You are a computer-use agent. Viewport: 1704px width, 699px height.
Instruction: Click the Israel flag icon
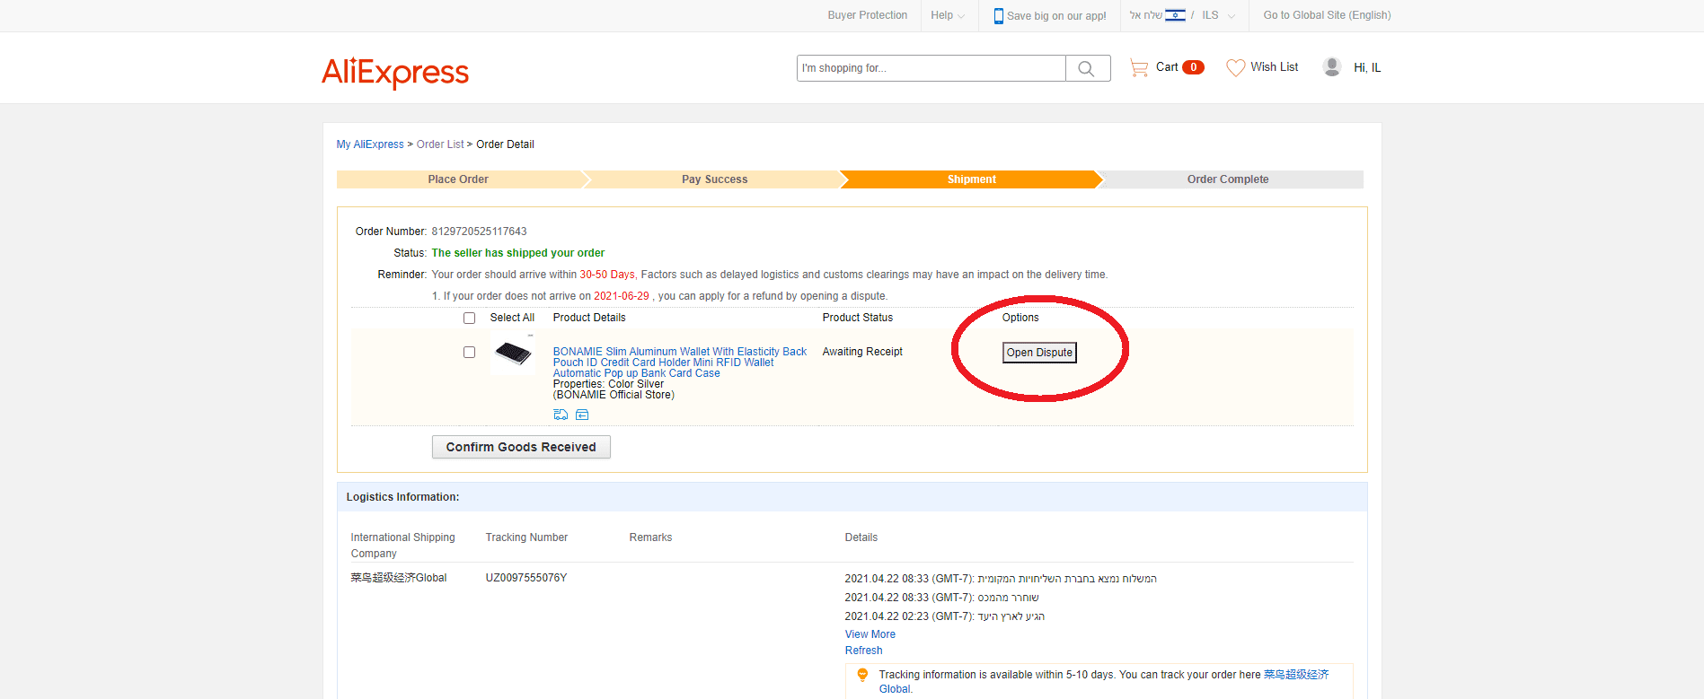[x=1175, y=14]
